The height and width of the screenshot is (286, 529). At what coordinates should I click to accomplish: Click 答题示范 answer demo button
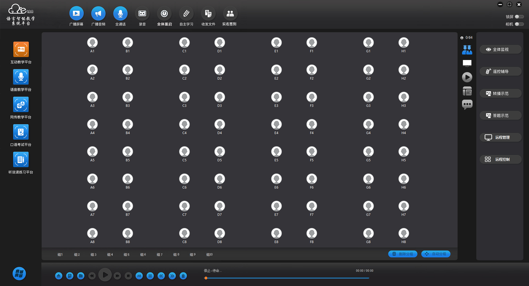click(501, 116)
